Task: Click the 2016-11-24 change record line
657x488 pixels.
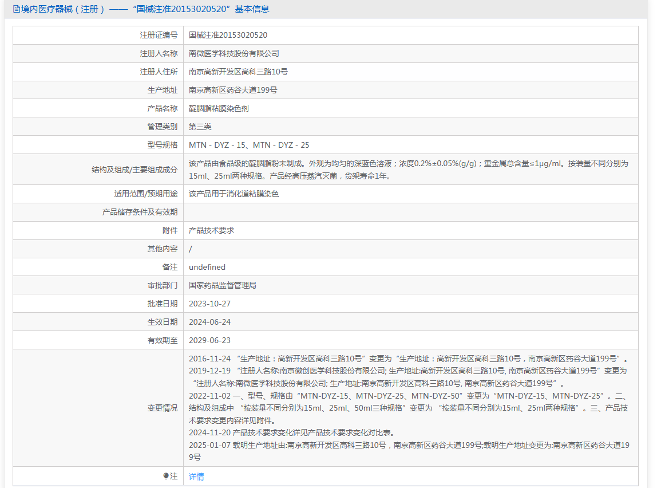Action: pos(409,359)
